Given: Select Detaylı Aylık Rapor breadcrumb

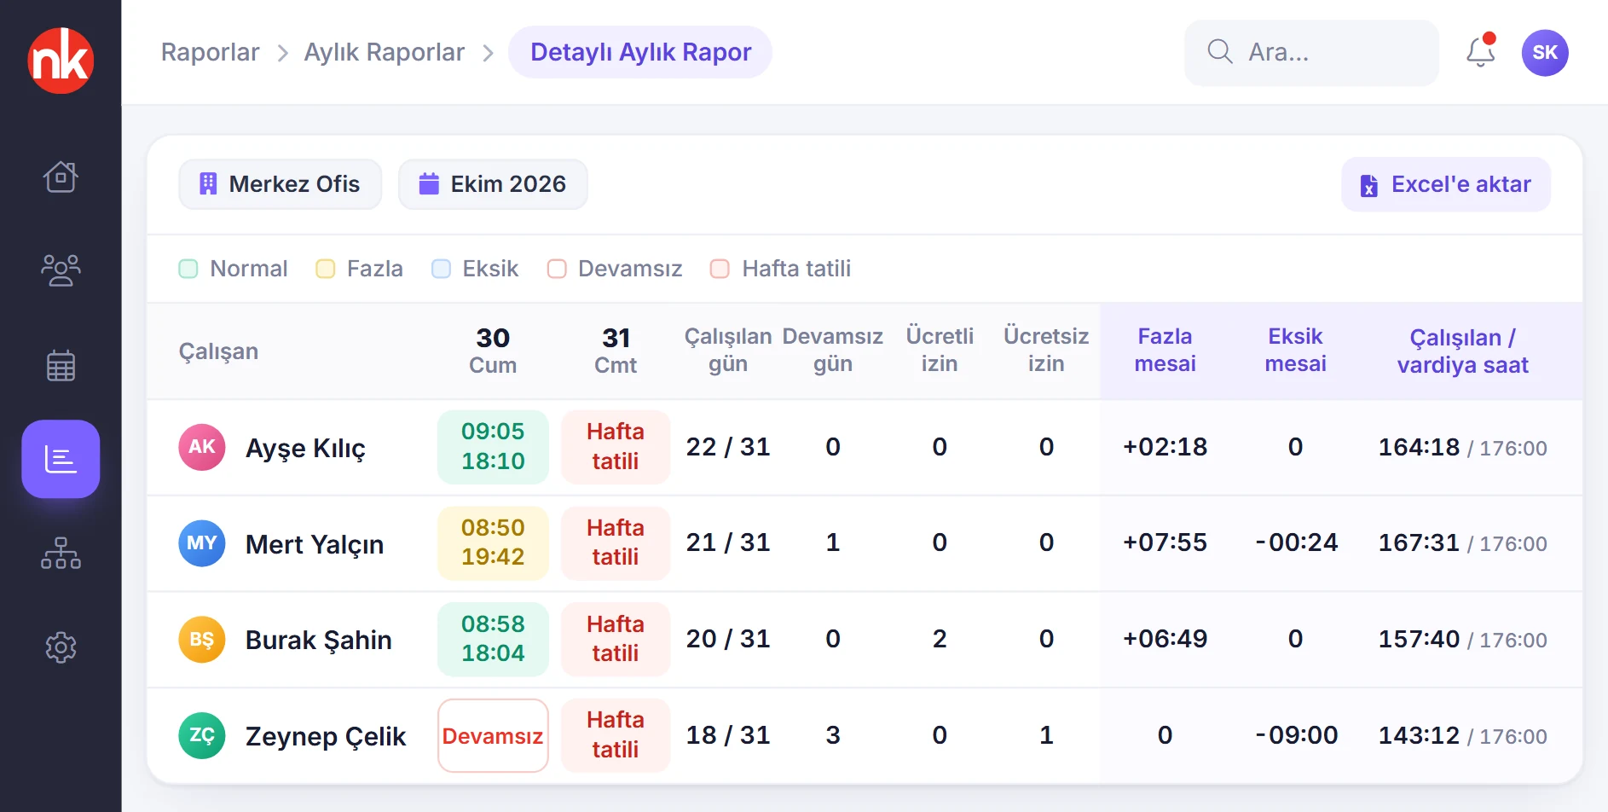Looking at the screenshot, I should pos(640,52).
